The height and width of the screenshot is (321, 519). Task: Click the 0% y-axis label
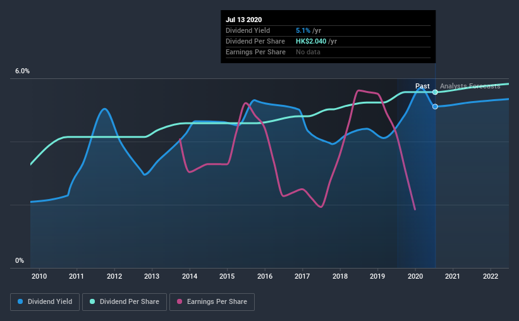(20, 261)
